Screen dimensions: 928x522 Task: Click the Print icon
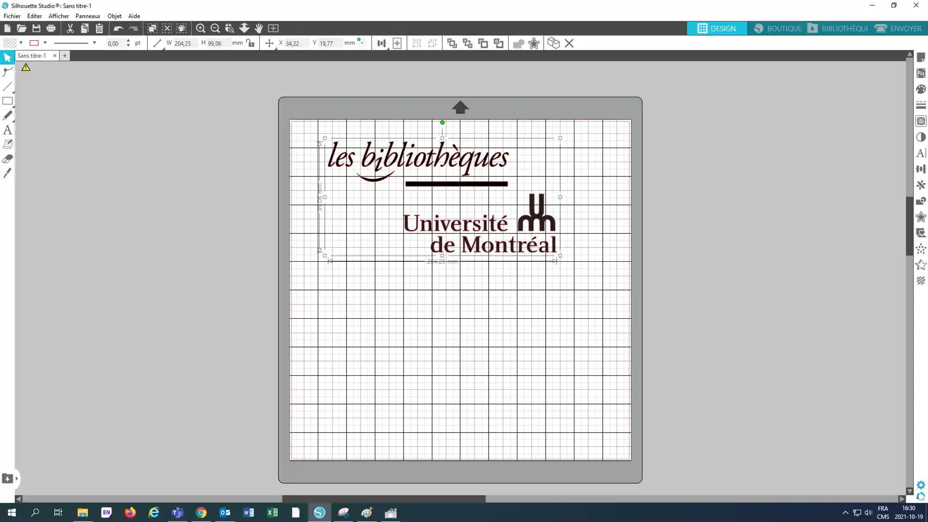(x=51, y=28)
